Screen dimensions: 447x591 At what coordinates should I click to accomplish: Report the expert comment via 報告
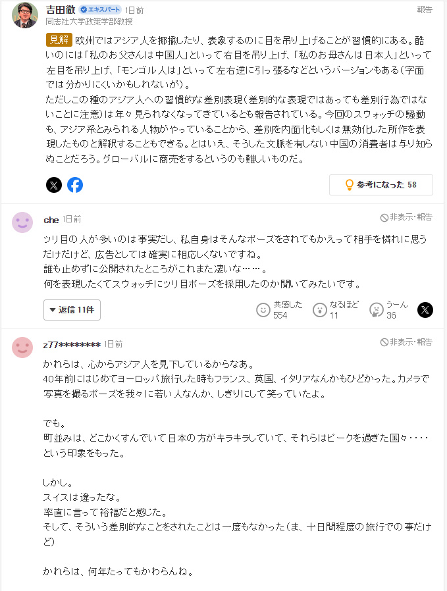click(x=425, y=10)
